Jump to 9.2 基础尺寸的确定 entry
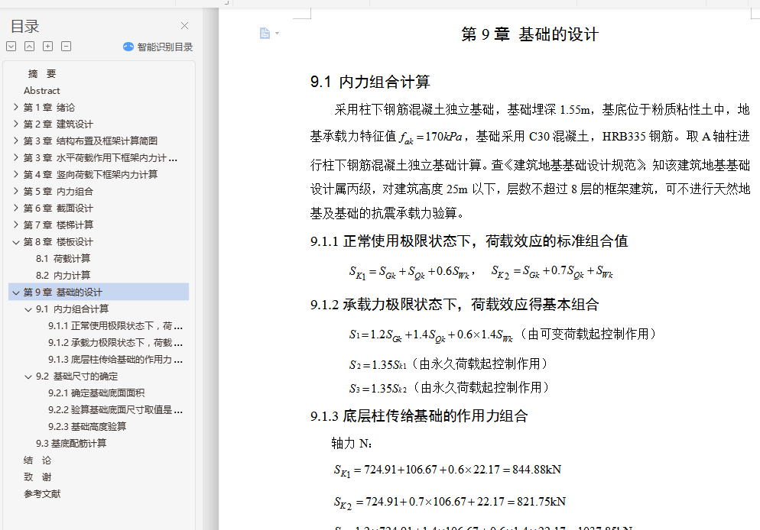This screenshot has height=530, width=760. 76,376
